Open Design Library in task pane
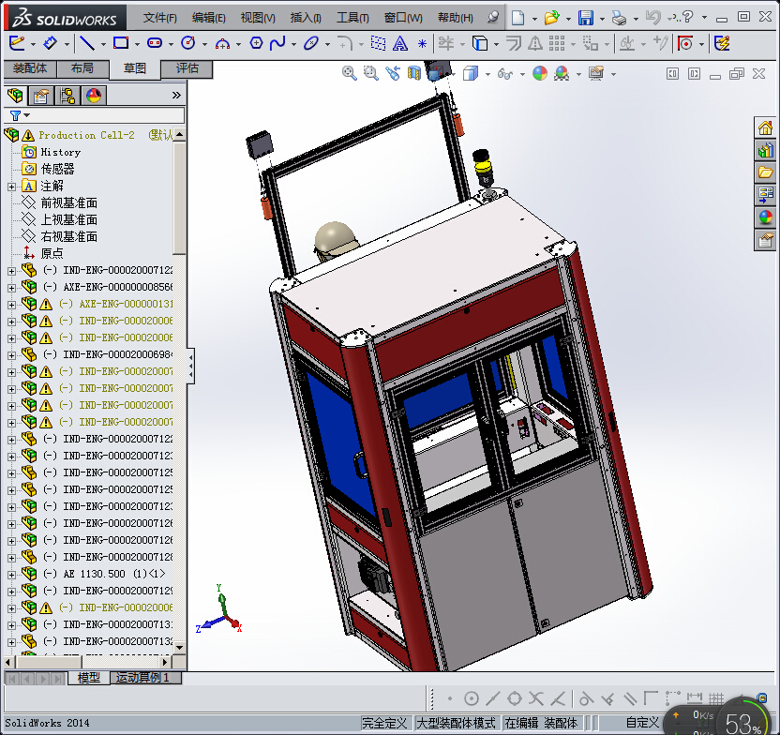Viewport: 780px width, 735px height. (x=765, y=150)
